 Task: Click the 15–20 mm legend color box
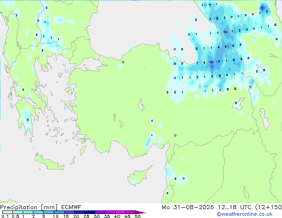[x=69, y=212]
